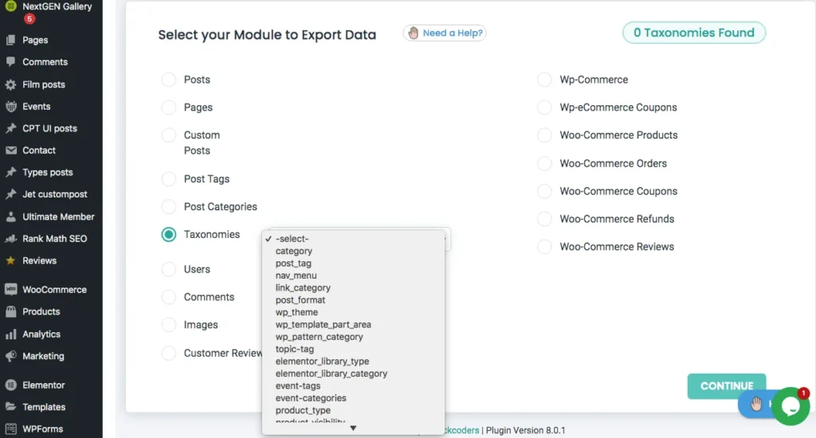
Task: Go to the Products menu item
Action: 41,311
